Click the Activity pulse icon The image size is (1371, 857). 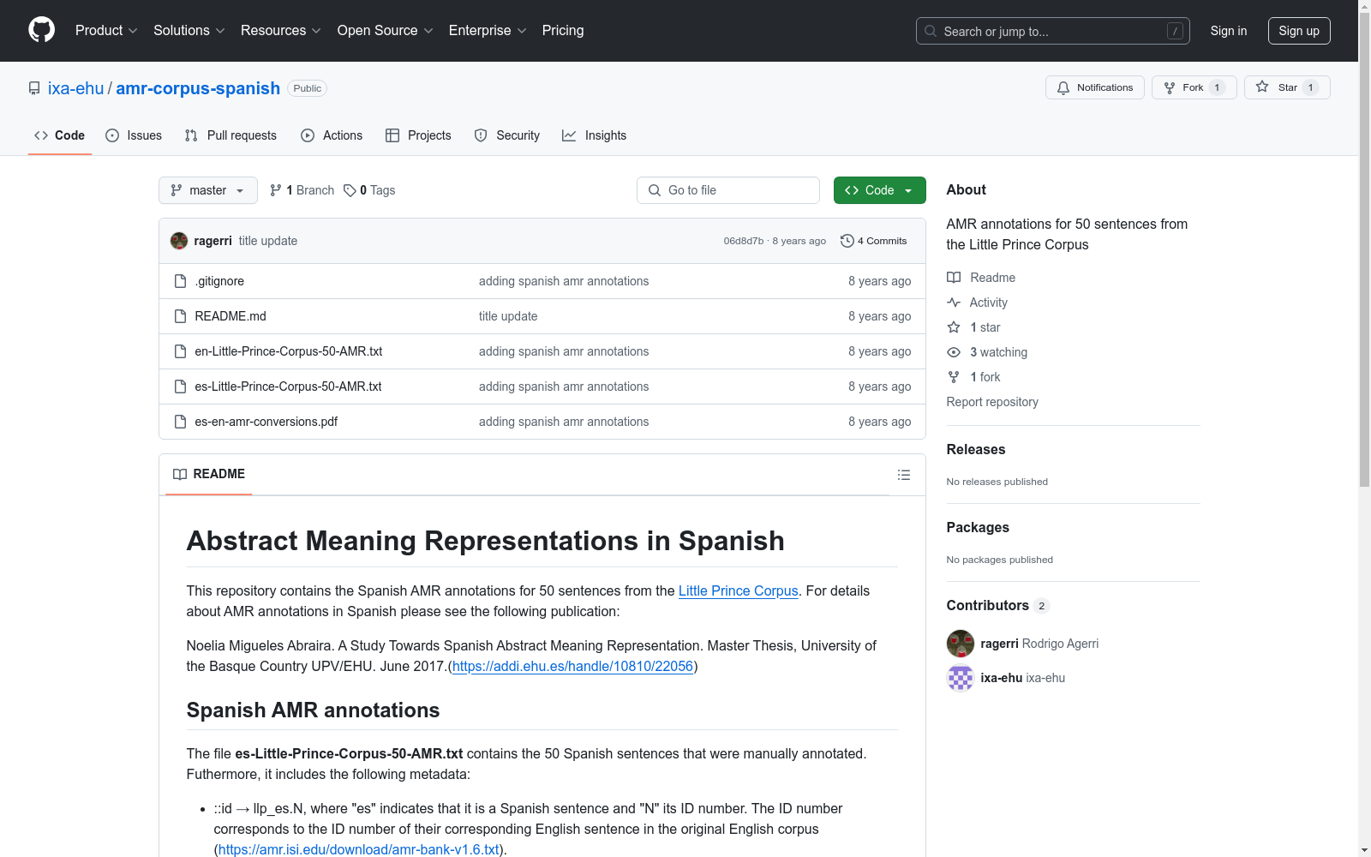954,303
